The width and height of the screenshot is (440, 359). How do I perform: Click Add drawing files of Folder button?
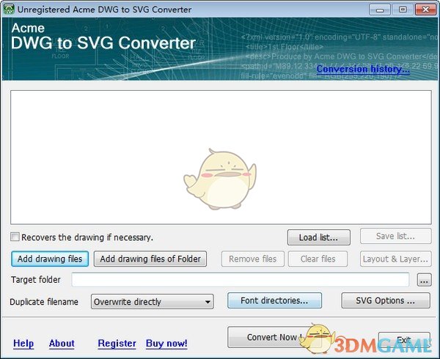point(150,259)
